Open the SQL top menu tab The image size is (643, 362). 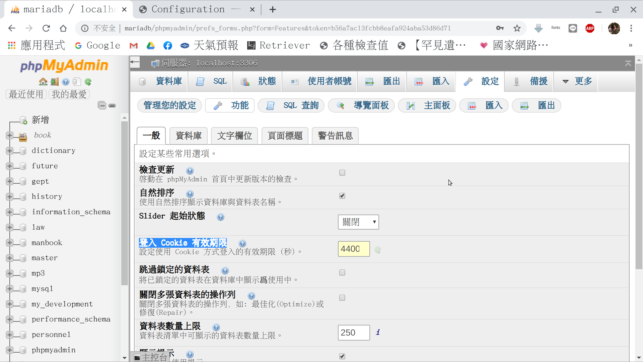point(211,81)
